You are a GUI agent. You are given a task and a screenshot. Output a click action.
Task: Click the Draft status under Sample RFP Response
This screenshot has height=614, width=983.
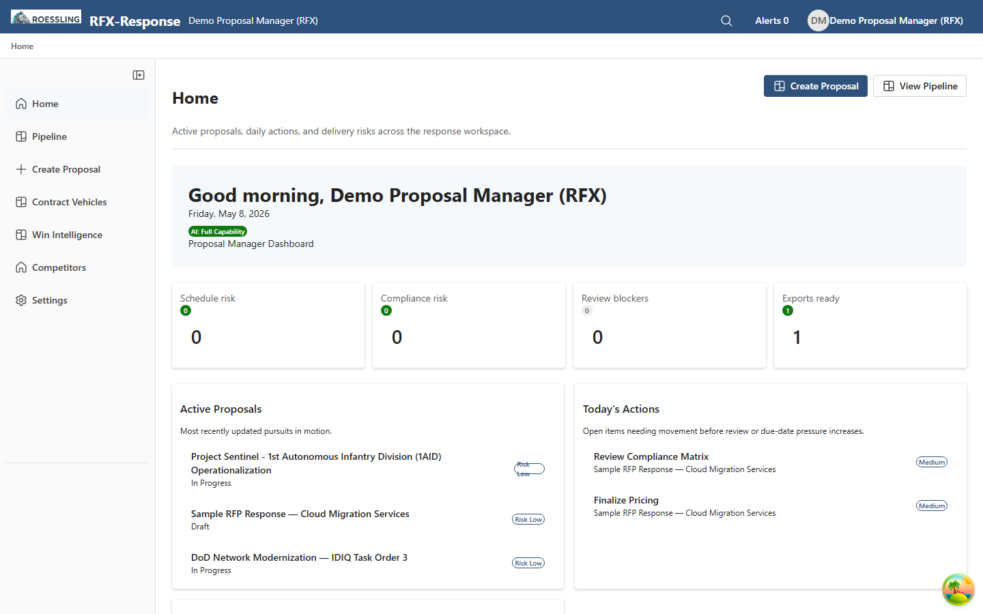(x=200, y=527)
